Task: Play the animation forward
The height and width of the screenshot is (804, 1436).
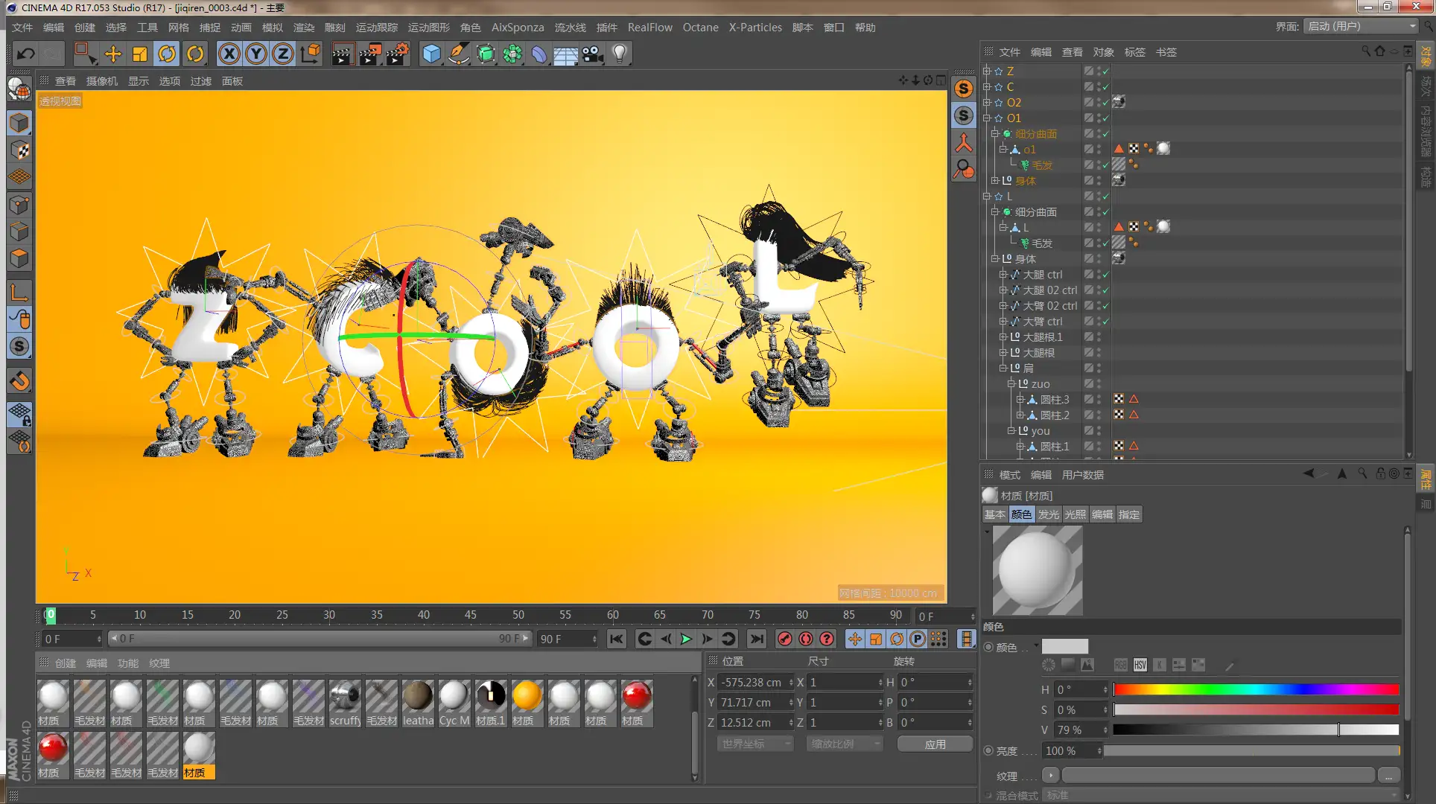Action: [686, 639]
